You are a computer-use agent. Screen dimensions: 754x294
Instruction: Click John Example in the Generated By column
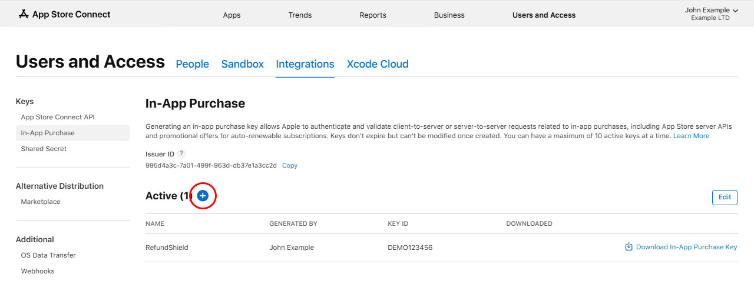(x=292, y=248)
